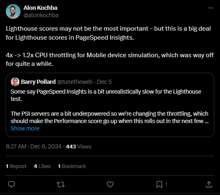Open Alon Kochba display name link
This screenshot has height=195, width=220.
point(41,8)
